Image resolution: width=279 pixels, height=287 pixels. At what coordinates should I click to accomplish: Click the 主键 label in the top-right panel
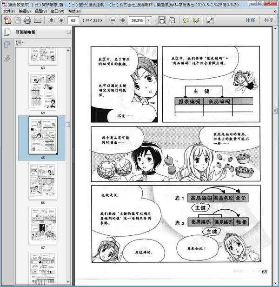[x=201, y=91]
